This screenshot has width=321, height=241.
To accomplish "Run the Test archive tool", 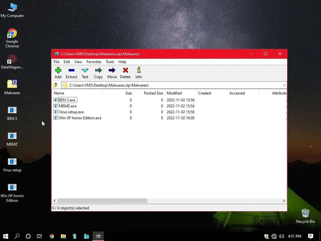I will pos(85,73).
